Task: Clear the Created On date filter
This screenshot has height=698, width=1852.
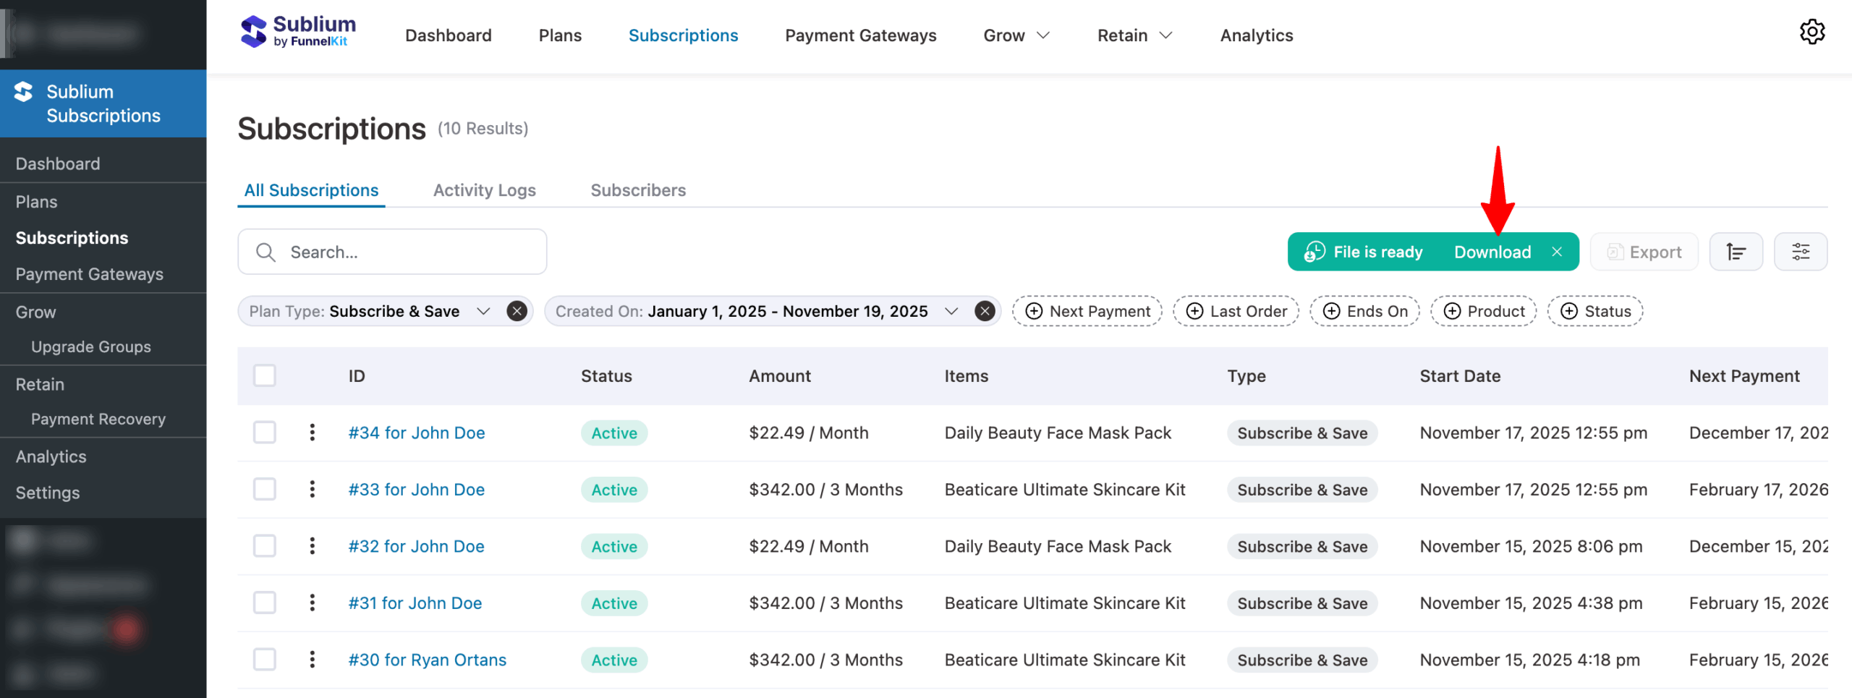Action: [984, 311]
